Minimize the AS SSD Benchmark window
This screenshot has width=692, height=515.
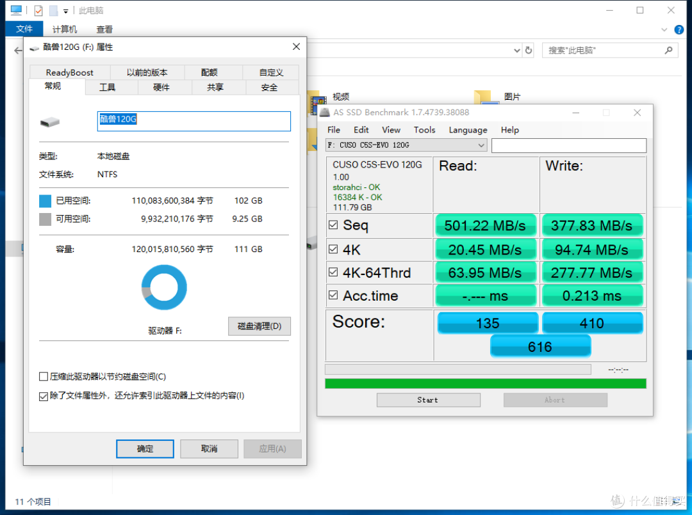tap(575, 113)
